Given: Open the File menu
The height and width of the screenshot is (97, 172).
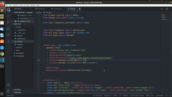Looking at the screenshot, I should click(7, 5).
